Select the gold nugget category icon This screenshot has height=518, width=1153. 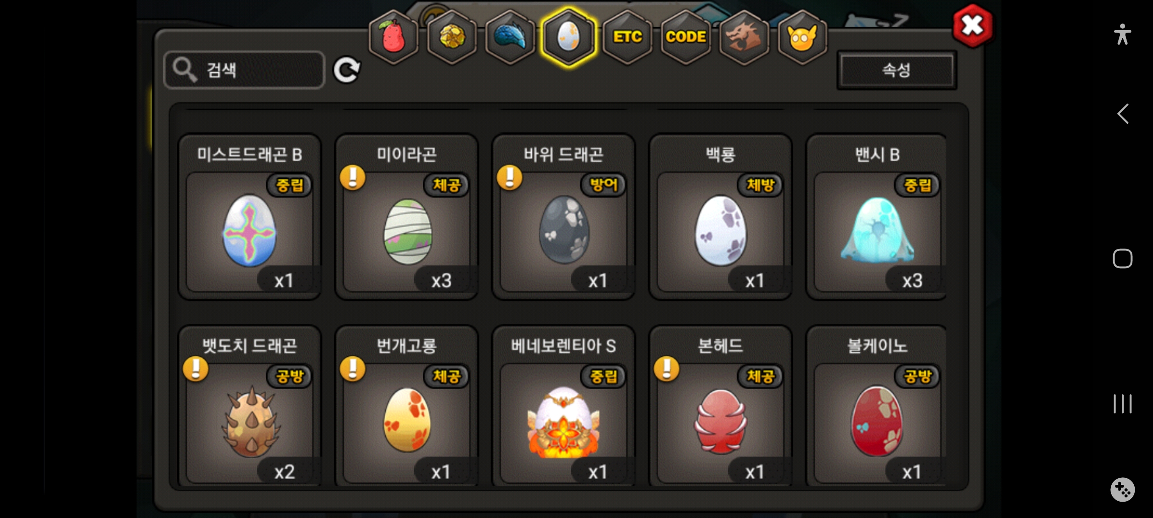(452, 37)
